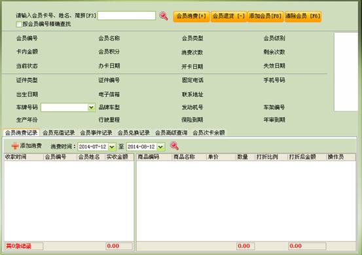Focus the member card number search field
Viewport: 362px width, 255px height.
[x=126, y=16]
